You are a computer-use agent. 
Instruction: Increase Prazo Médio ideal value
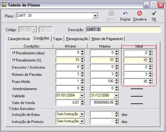click(150, 80)
